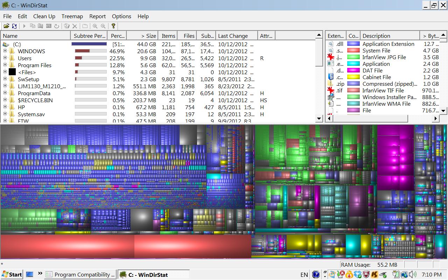Open the Options menu

coord(121,16)
